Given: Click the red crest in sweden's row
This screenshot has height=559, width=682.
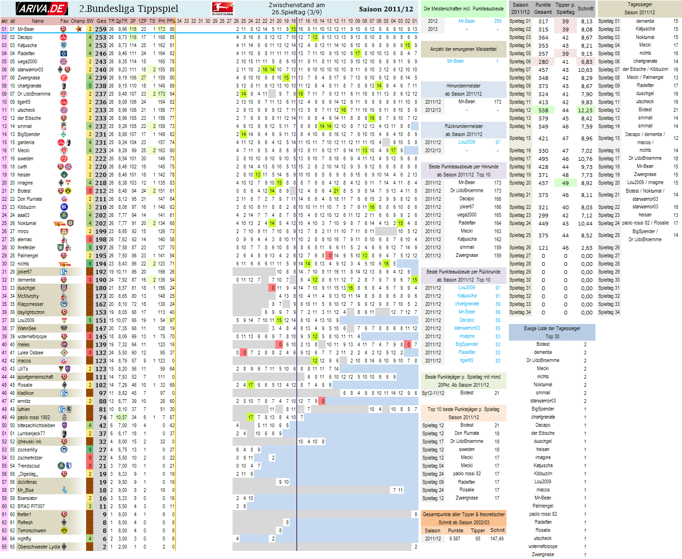Looking at the screenshot, I should [x=63, y=158].
